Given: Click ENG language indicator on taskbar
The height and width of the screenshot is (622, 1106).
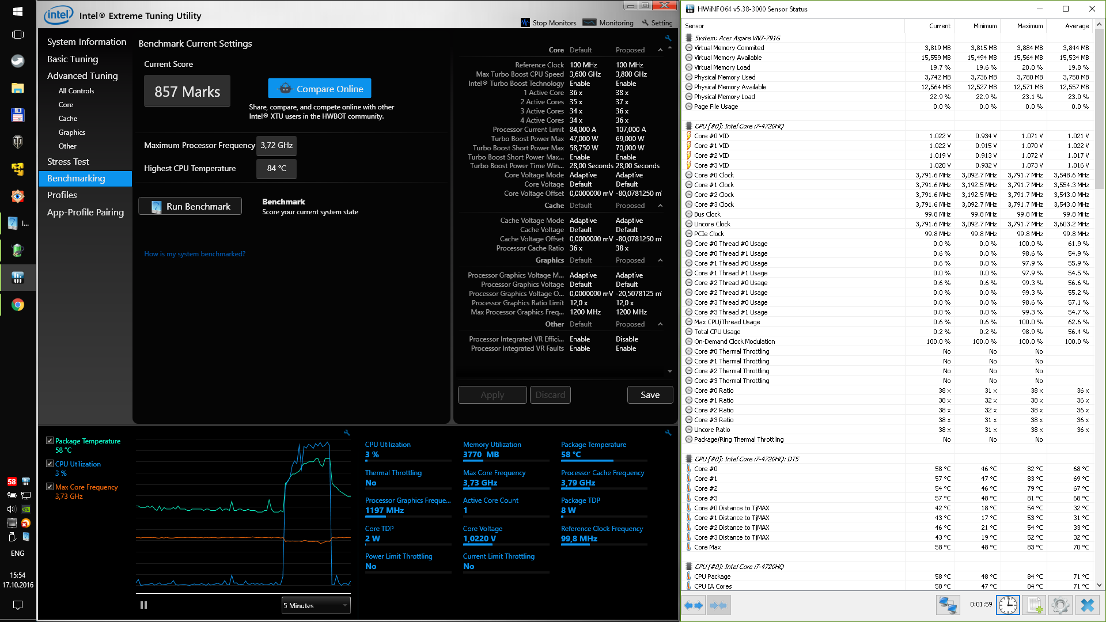Looking at the screenshot, I should 18,553.
